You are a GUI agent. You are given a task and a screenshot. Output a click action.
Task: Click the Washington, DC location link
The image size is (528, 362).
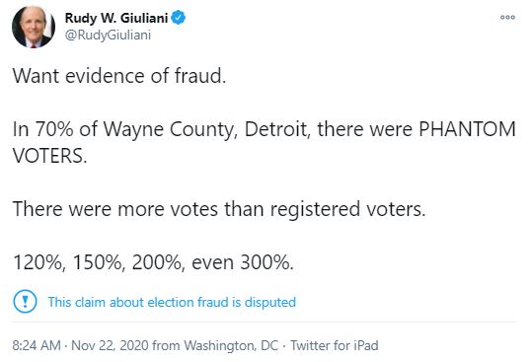(x=231, y=345)
